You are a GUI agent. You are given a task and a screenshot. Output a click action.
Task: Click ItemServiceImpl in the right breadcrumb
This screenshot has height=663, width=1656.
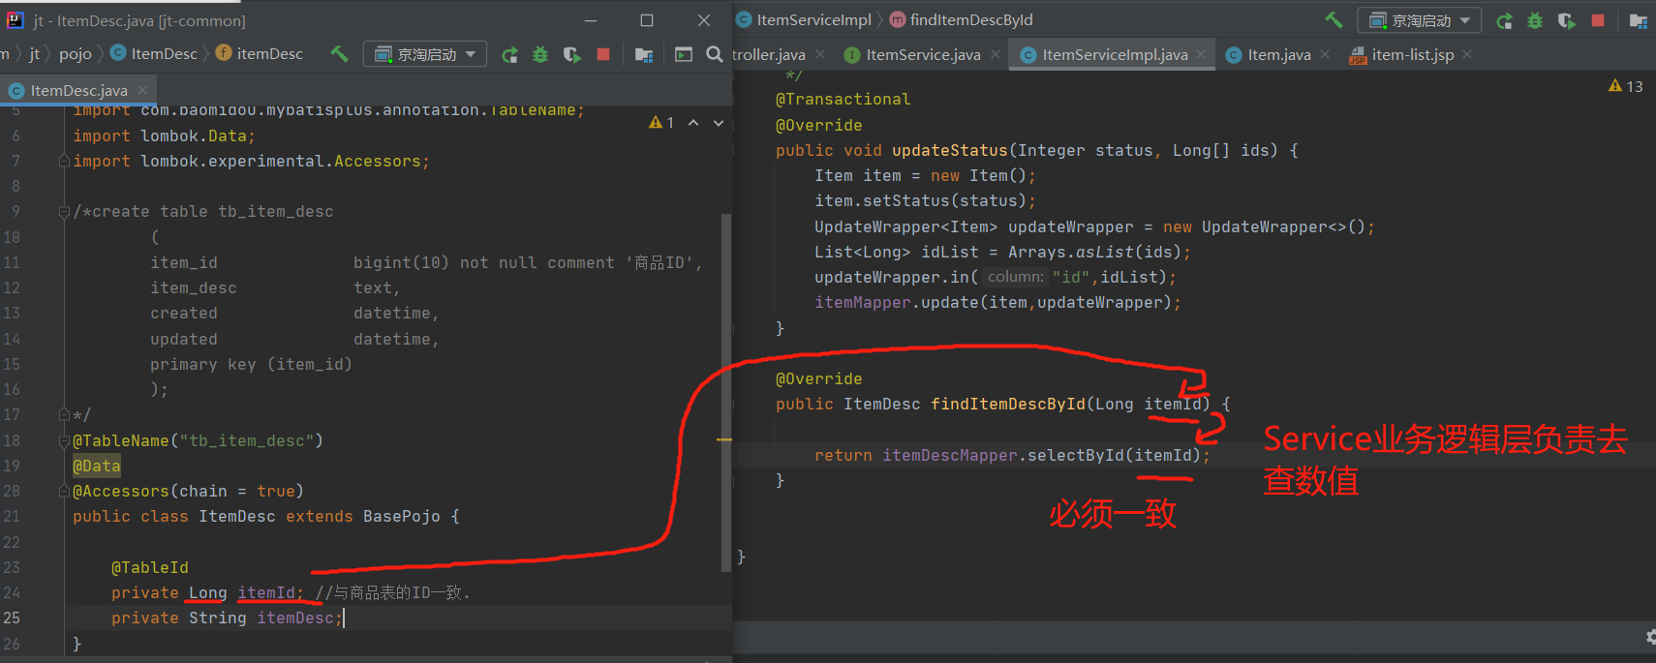coord(813,19)
